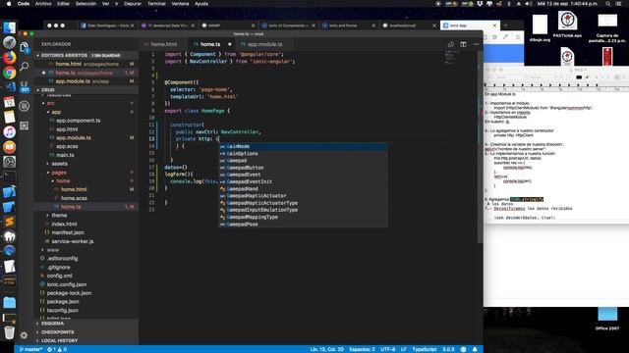Open main.ts in the file tree

(65, 155)
